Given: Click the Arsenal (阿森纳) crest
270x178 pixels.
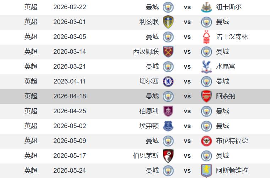Looking at the screenshot, I should point(206,96).
